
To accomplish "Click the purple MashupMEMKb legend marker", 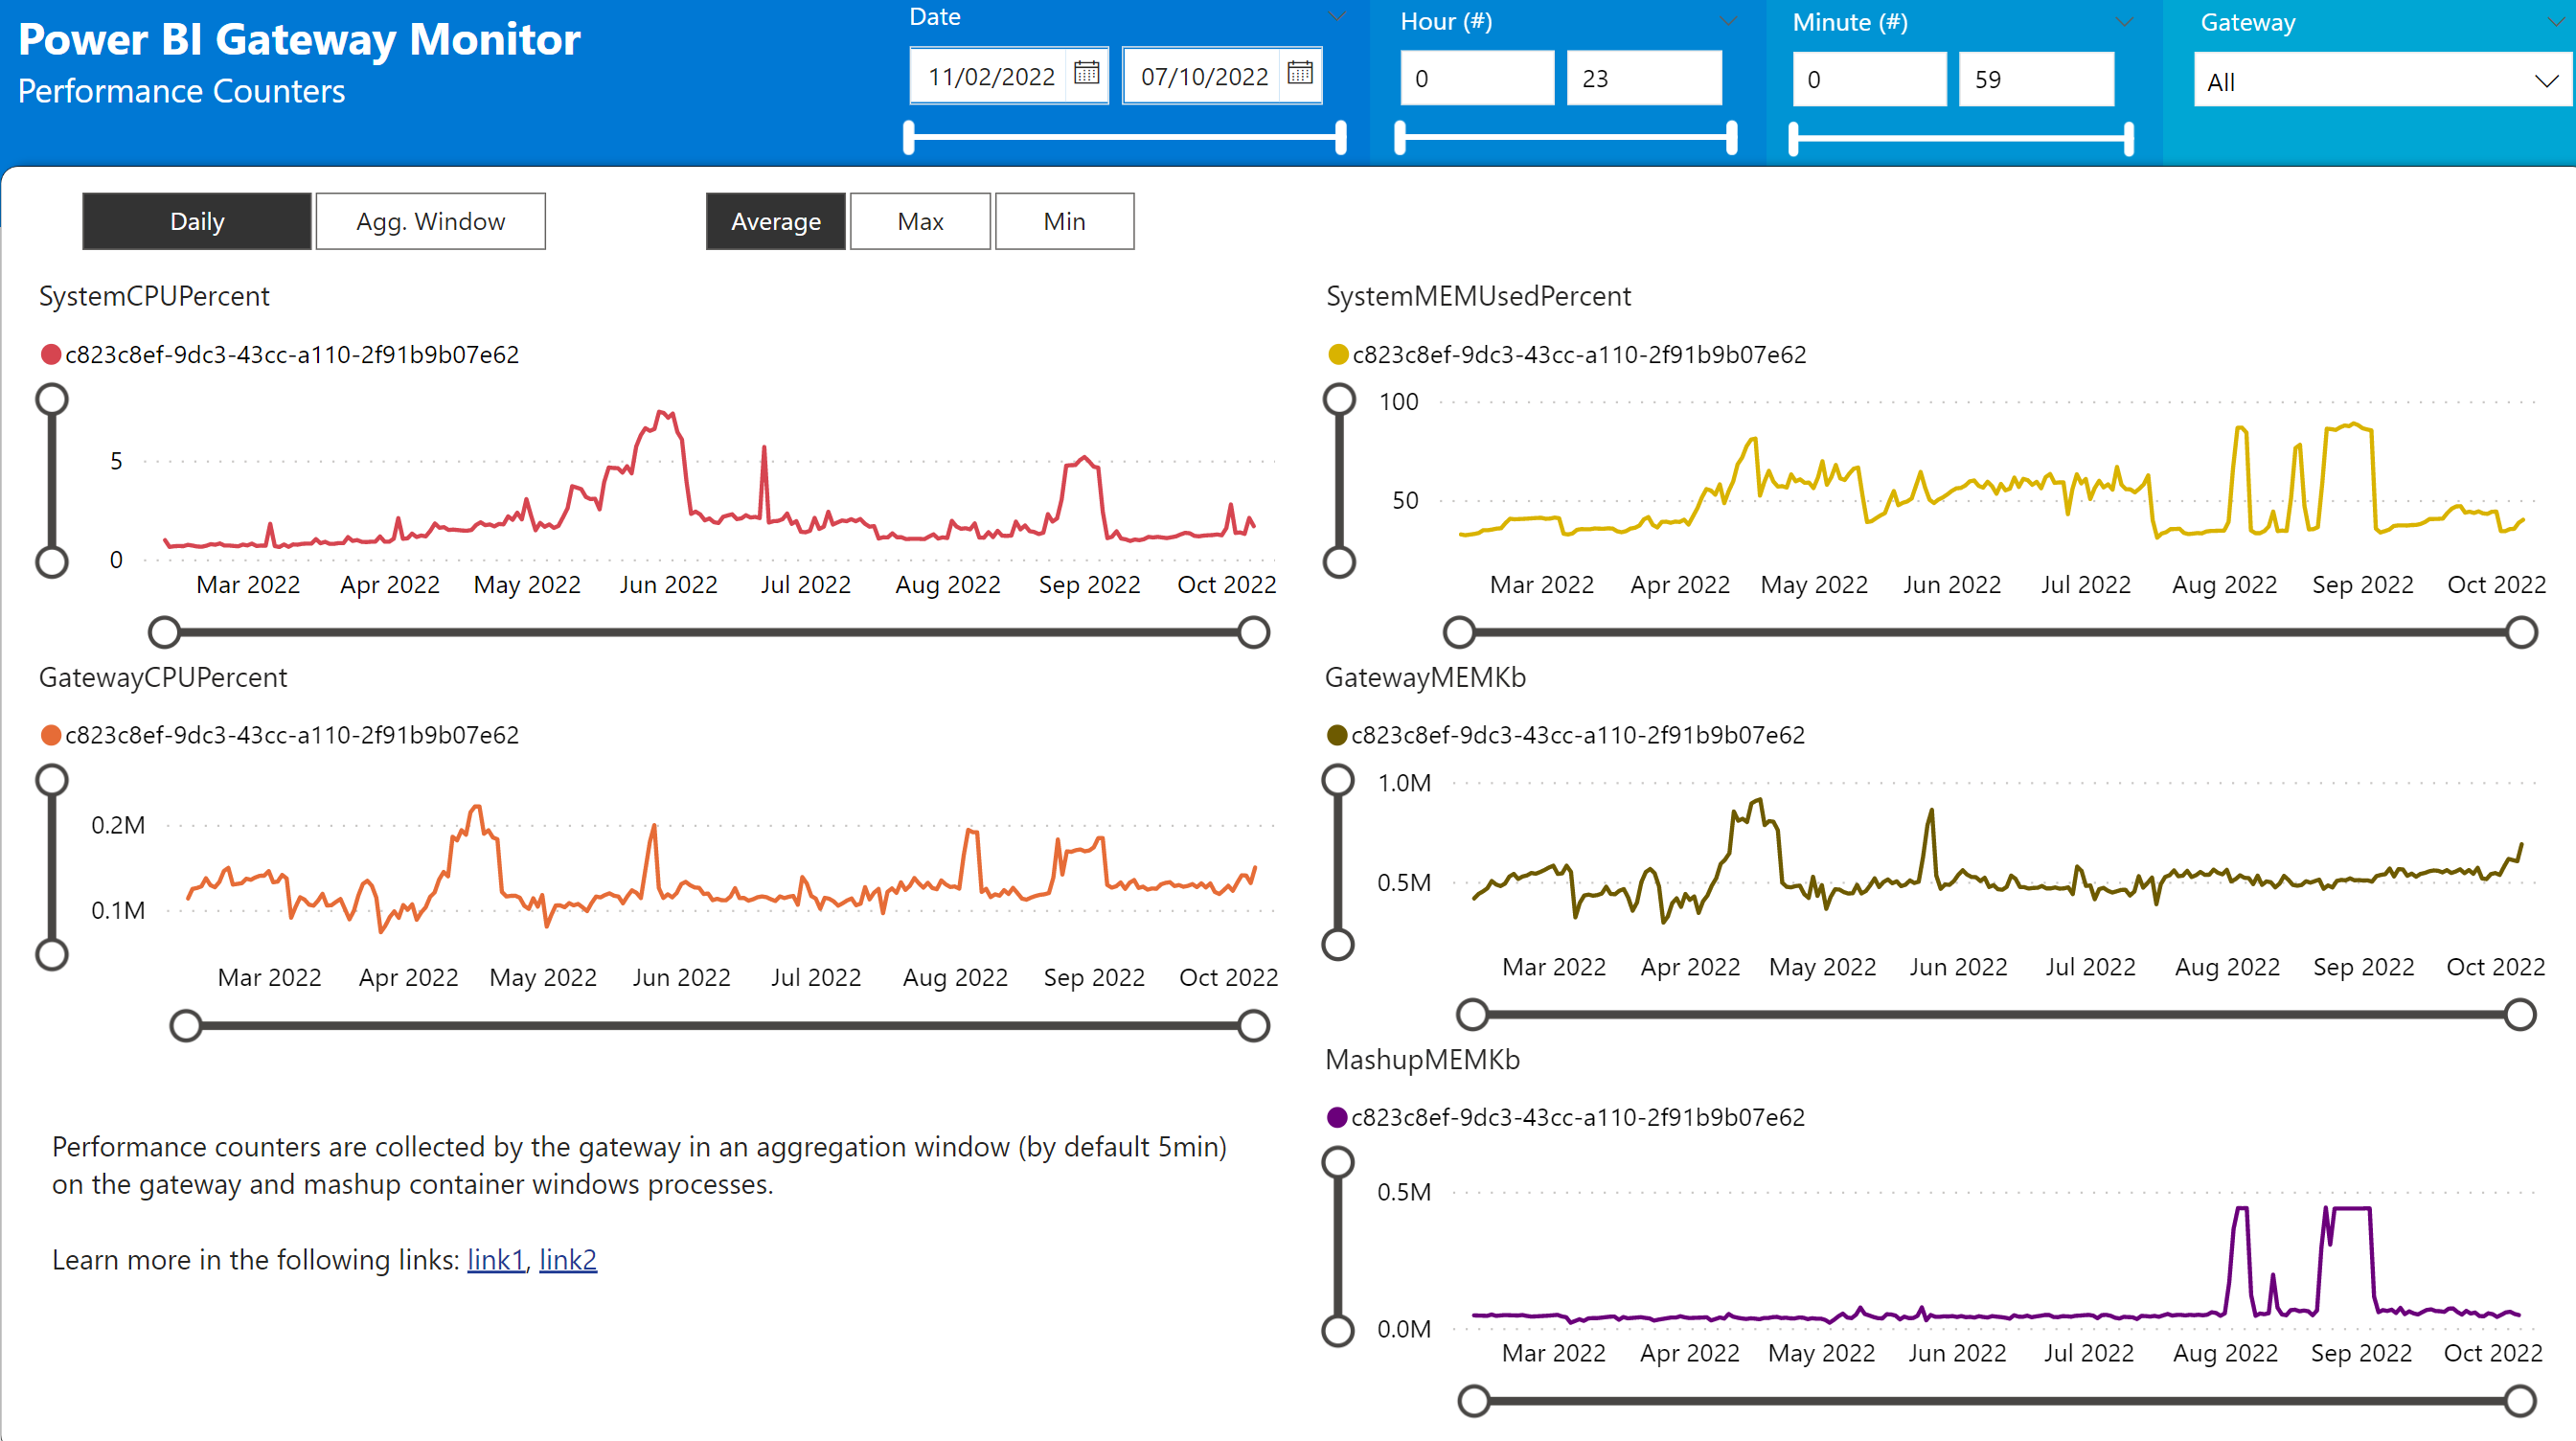I will coord(1336,1118).
